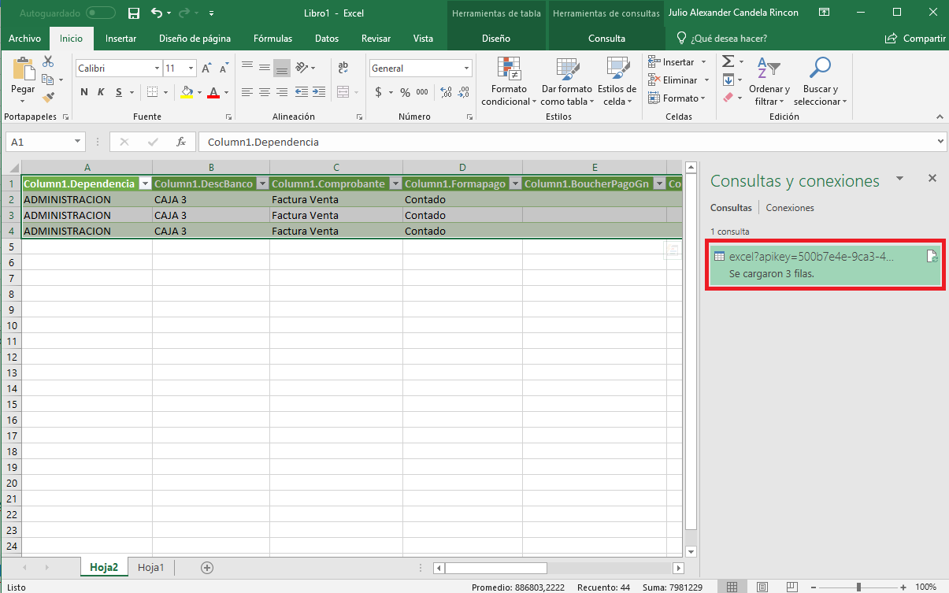Open the Fórmulas ribbon tab
The height and width of the screenshot is (593, 949).
tap(272, 39)
